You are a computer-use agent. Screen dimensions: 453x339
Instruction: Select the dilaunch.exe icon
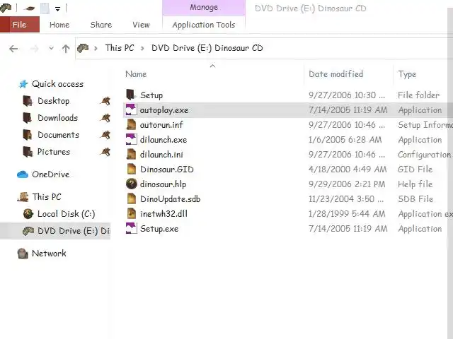pos(131,140)
